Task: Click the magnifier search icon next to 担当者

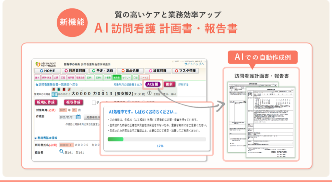Action: tap(61, 151)
